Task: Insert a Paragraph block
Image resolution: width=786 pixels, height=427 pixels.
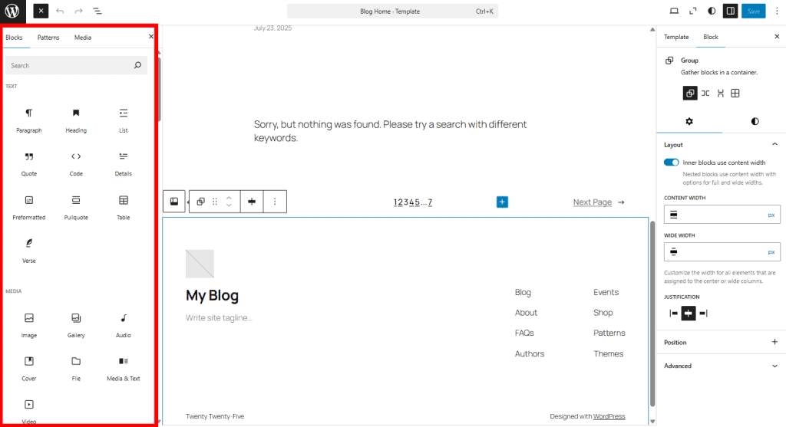Action: point(29,120)
